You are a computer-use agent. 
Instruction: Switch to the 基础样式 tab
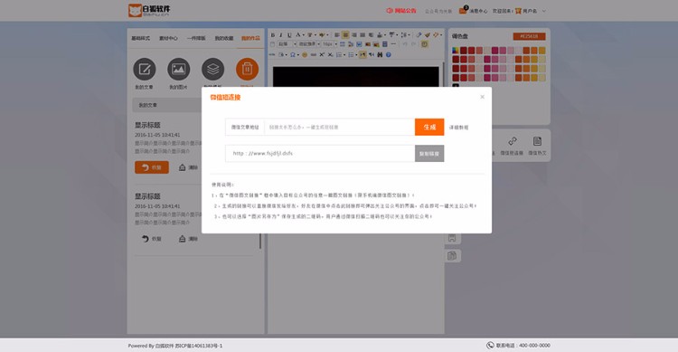(140, 39)
